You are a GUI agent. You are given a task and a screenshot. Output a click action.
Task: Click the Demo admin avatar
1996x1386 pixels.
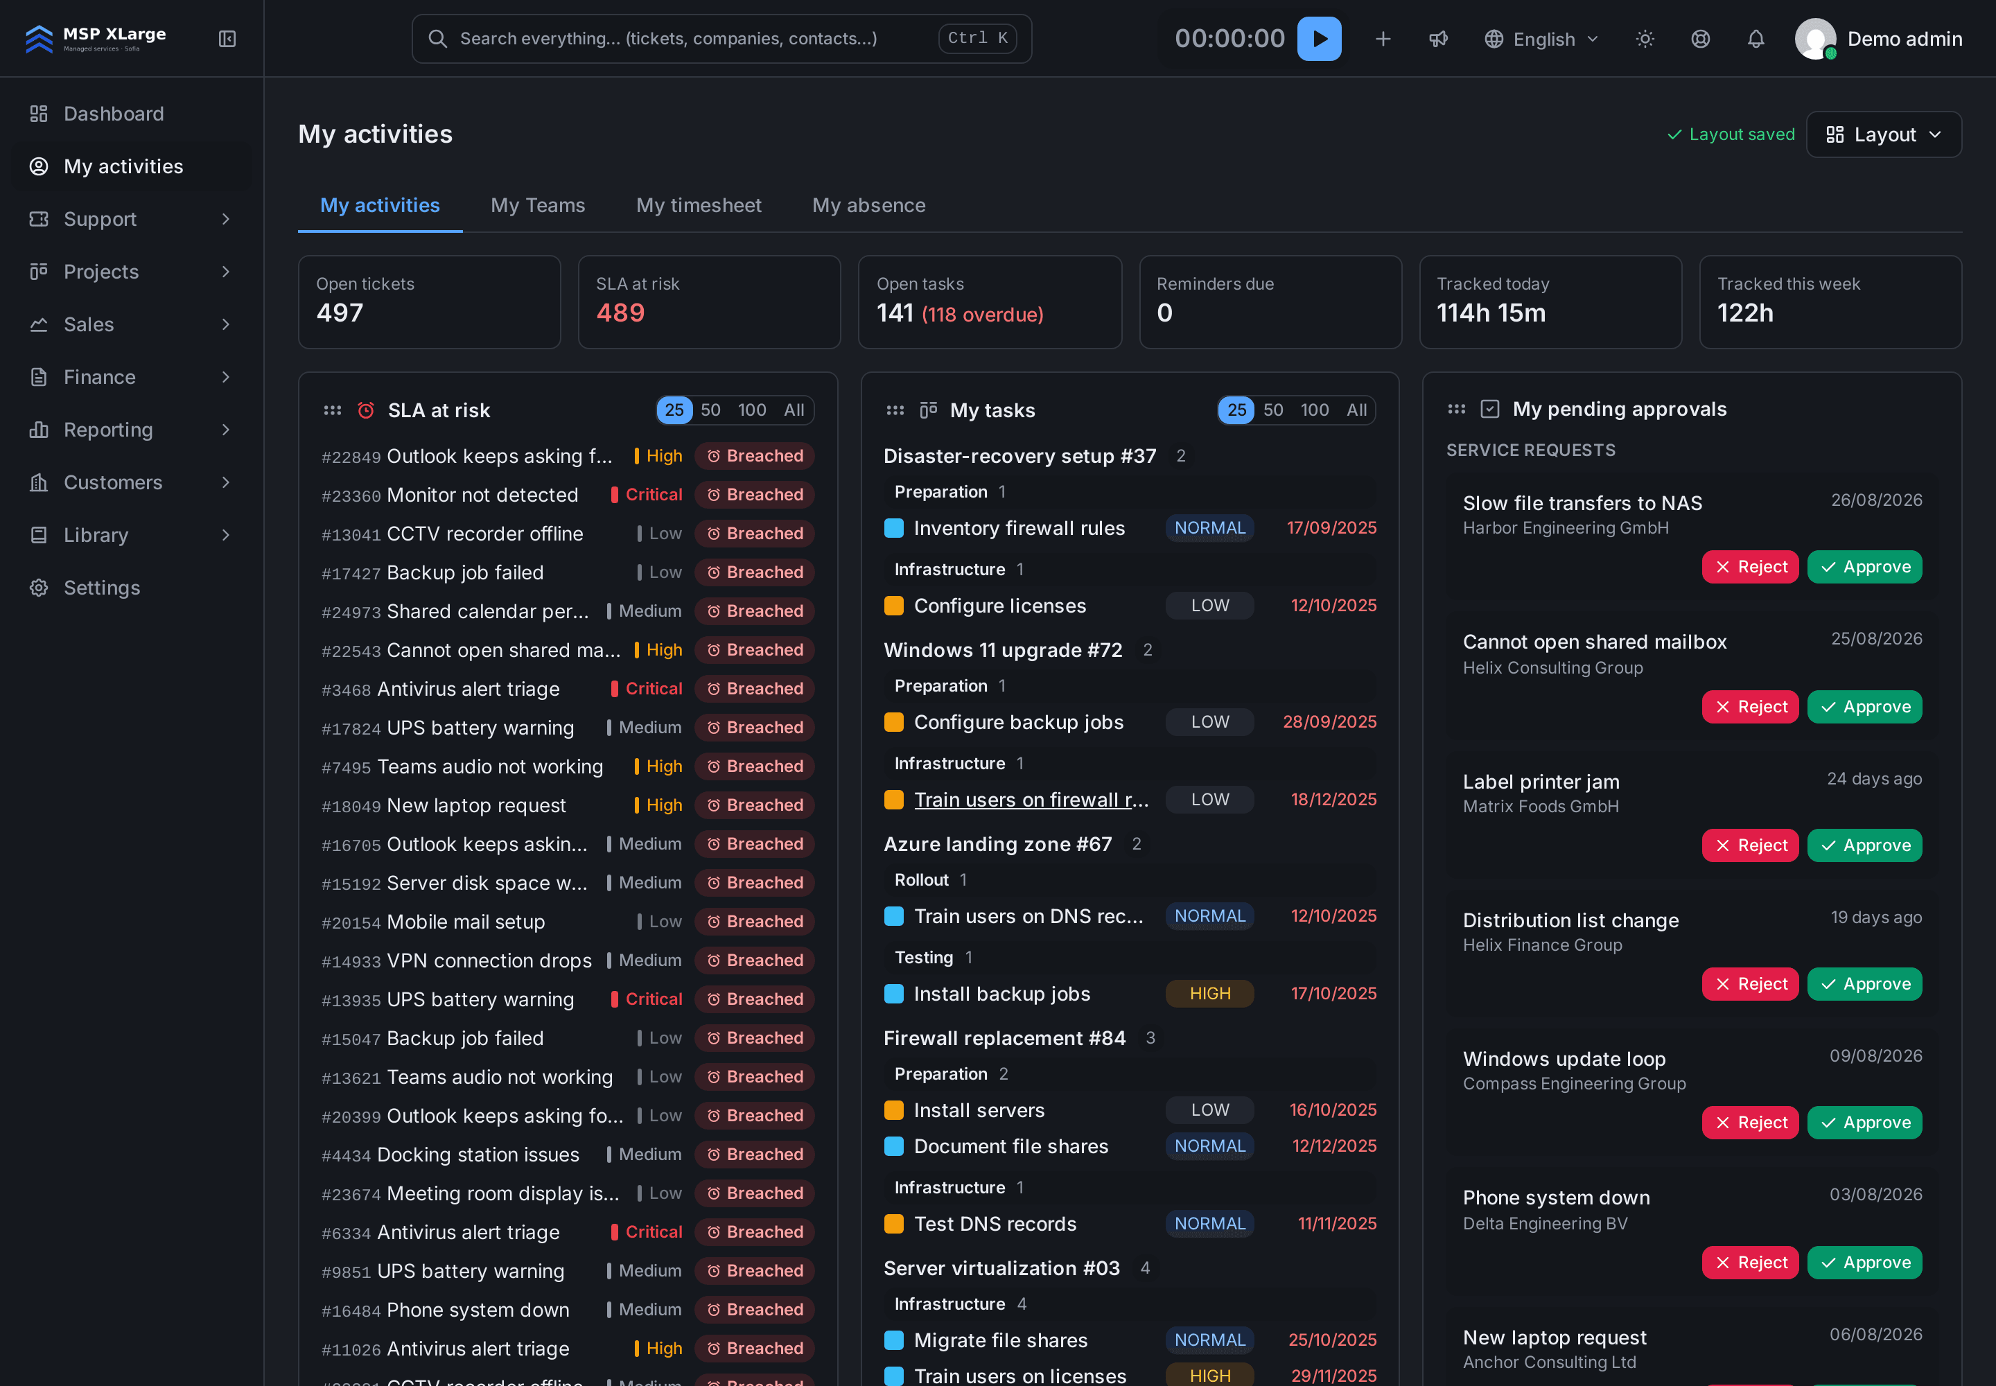pos(1814,39)
